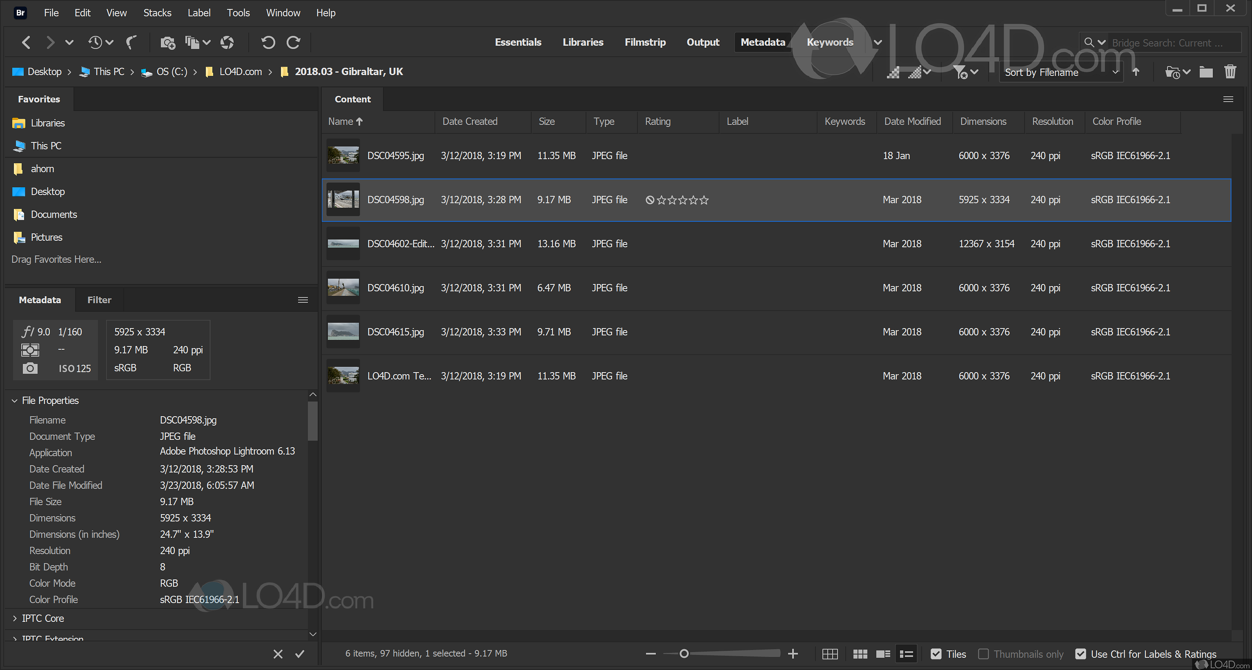Image resolution: width=1252 pixels, height=670 pixels.
Task: Expand the IPTC Core section
Action: (15, 619)
